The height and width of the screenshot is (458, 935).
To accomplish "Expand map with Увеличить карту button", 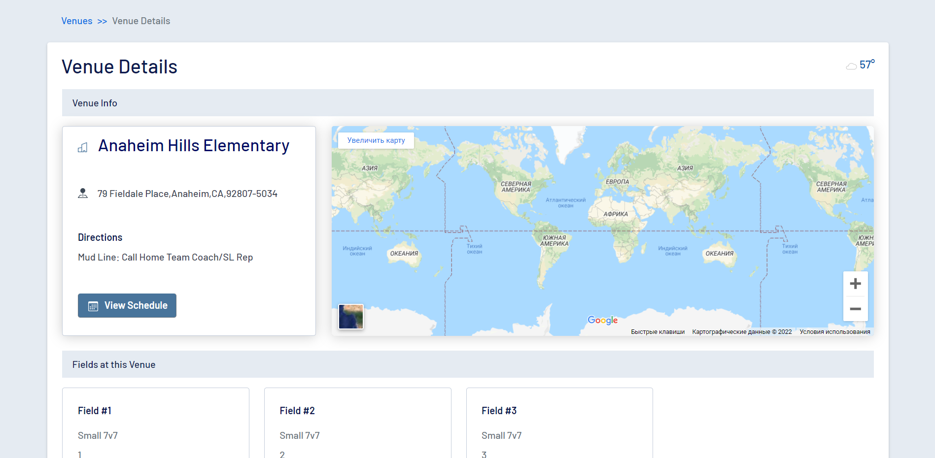I will [376, 140].
